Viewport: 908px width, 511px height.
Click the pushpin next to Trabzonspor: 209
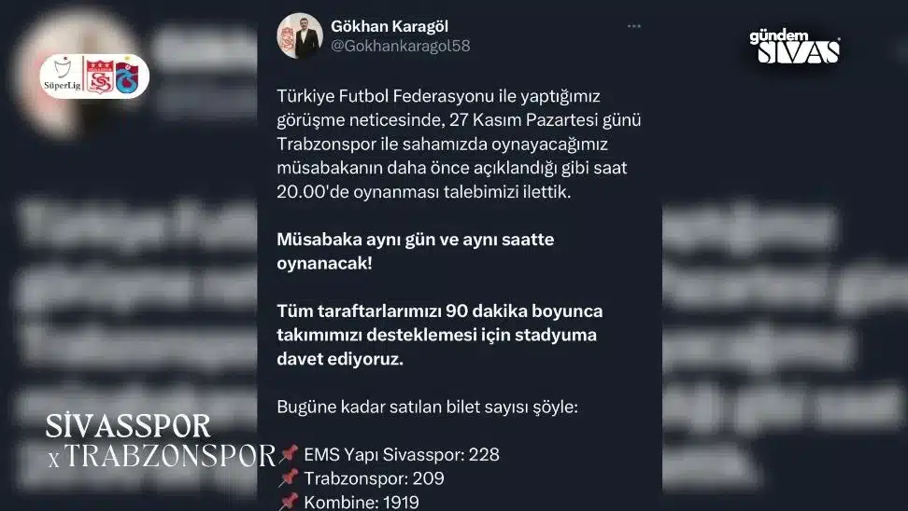click(289, 478)
